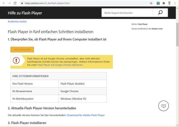The image size is (179, 127).
Task: Click the Windows (Window 10) cell
Action: coord(83,99)
